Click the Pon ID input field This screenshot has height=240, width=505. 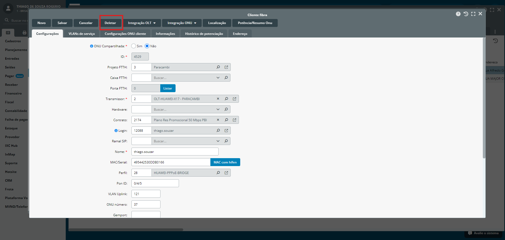tap(155, 183)
